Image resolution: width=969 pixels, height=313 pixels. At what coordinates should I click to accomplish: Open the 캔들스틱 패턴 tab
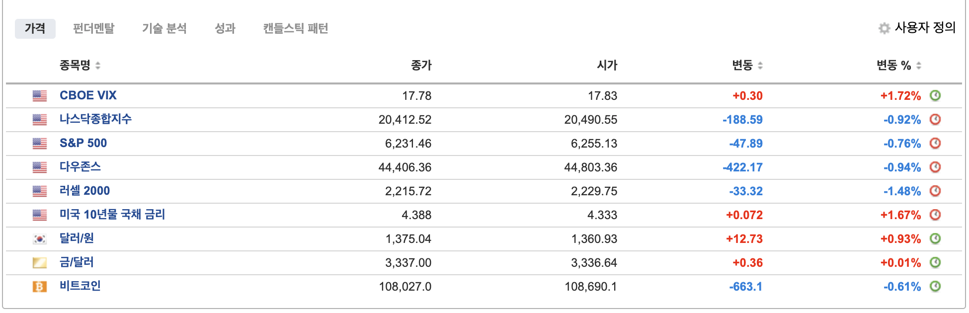click(x=297, y=28)
